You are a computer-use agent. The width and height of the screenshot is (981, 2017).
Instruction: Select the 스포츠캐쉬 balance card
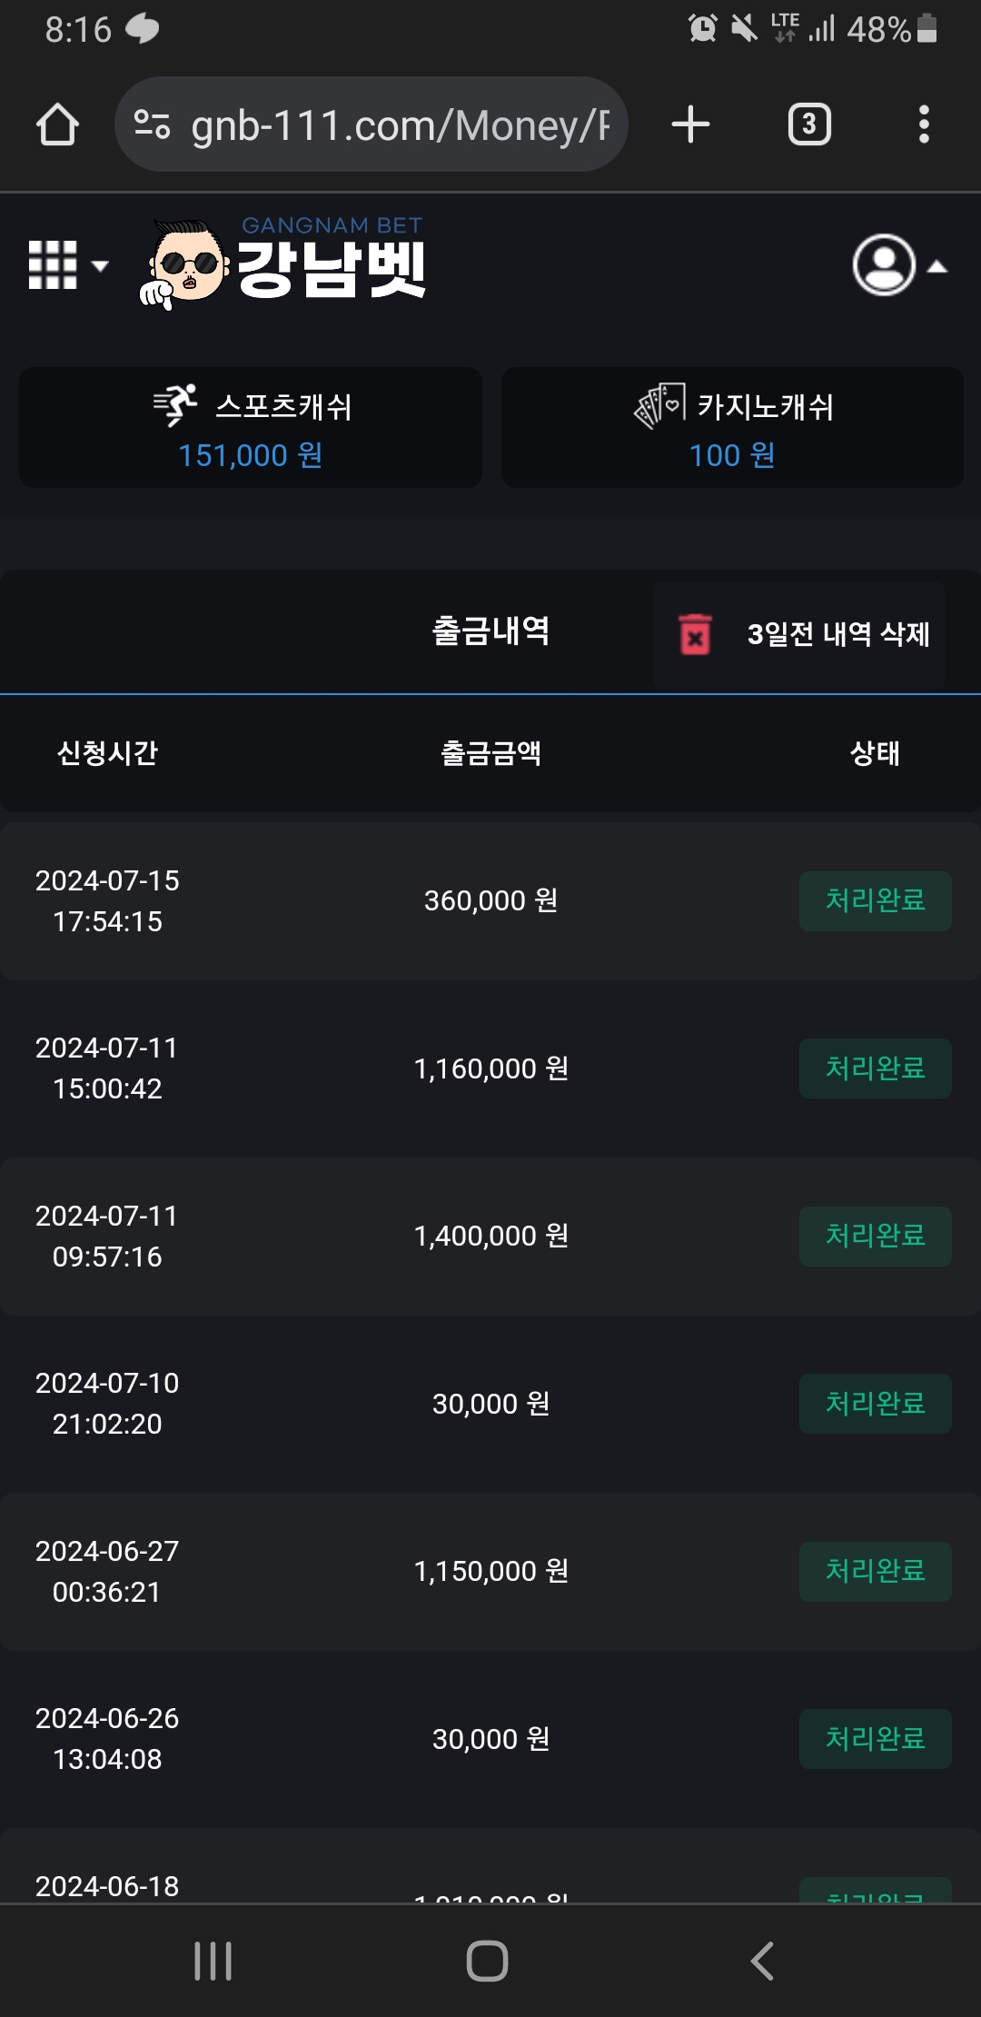click(x=251, y=428)
